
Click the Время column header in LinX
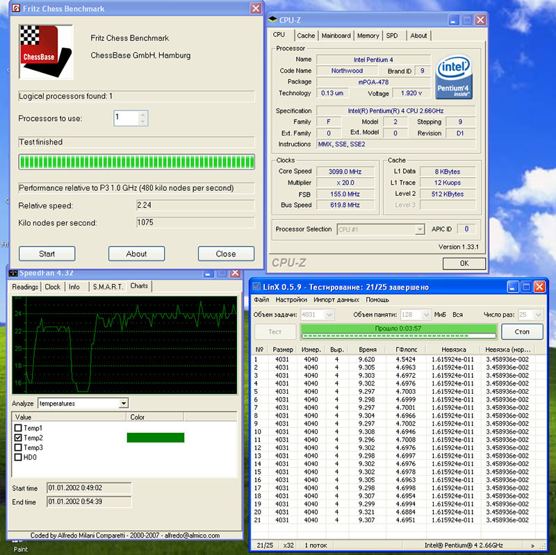click(x=368, y=349)
